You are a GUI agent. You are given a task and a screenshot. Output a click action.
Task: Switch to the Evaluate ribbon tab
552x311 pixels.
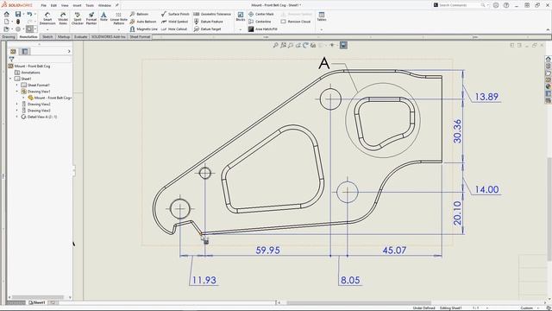pos(80,36)
